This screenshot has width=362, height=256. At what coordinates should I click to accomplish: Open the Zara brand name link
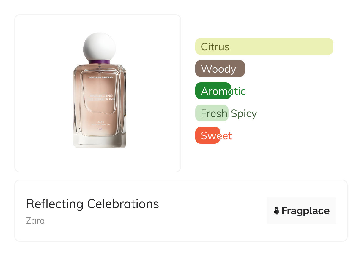(35, 221)
